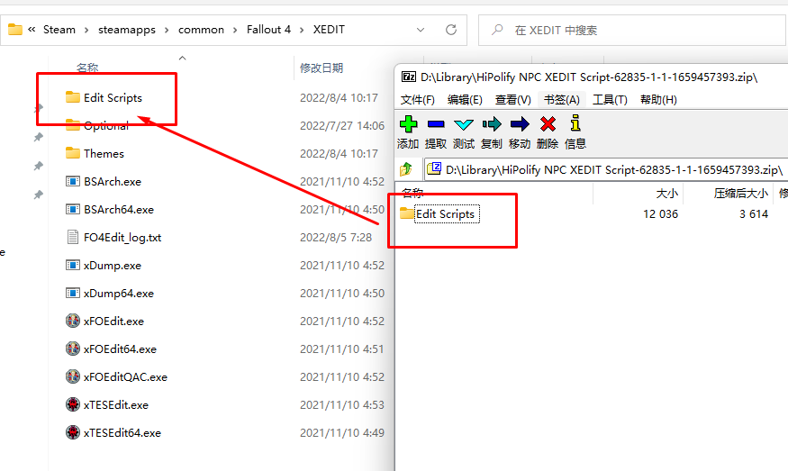The height and width of the screenshot is (471, 788).
Task: Navigate to common in breadcrumb
Action: tap(201, 30)
